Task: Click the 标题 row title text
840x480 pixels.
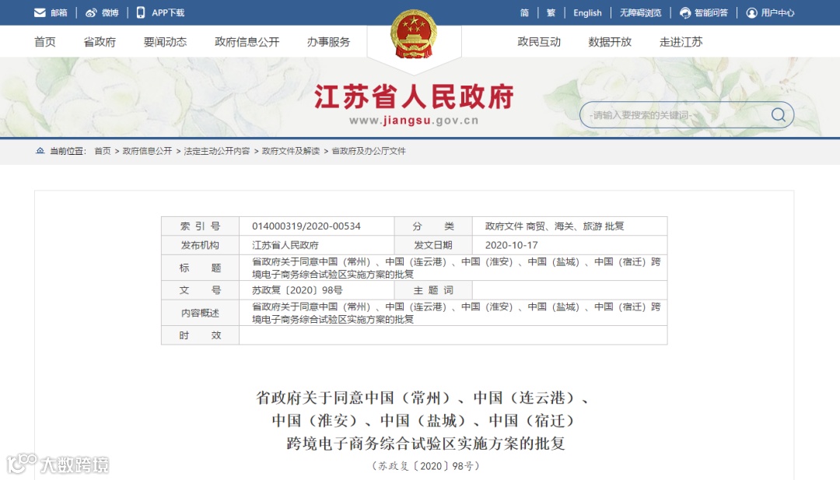Action: [457, 268]
